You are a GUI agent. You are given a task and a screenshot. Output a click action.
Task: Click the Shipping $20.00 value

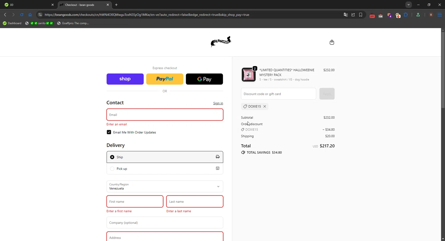pos(330,136)
